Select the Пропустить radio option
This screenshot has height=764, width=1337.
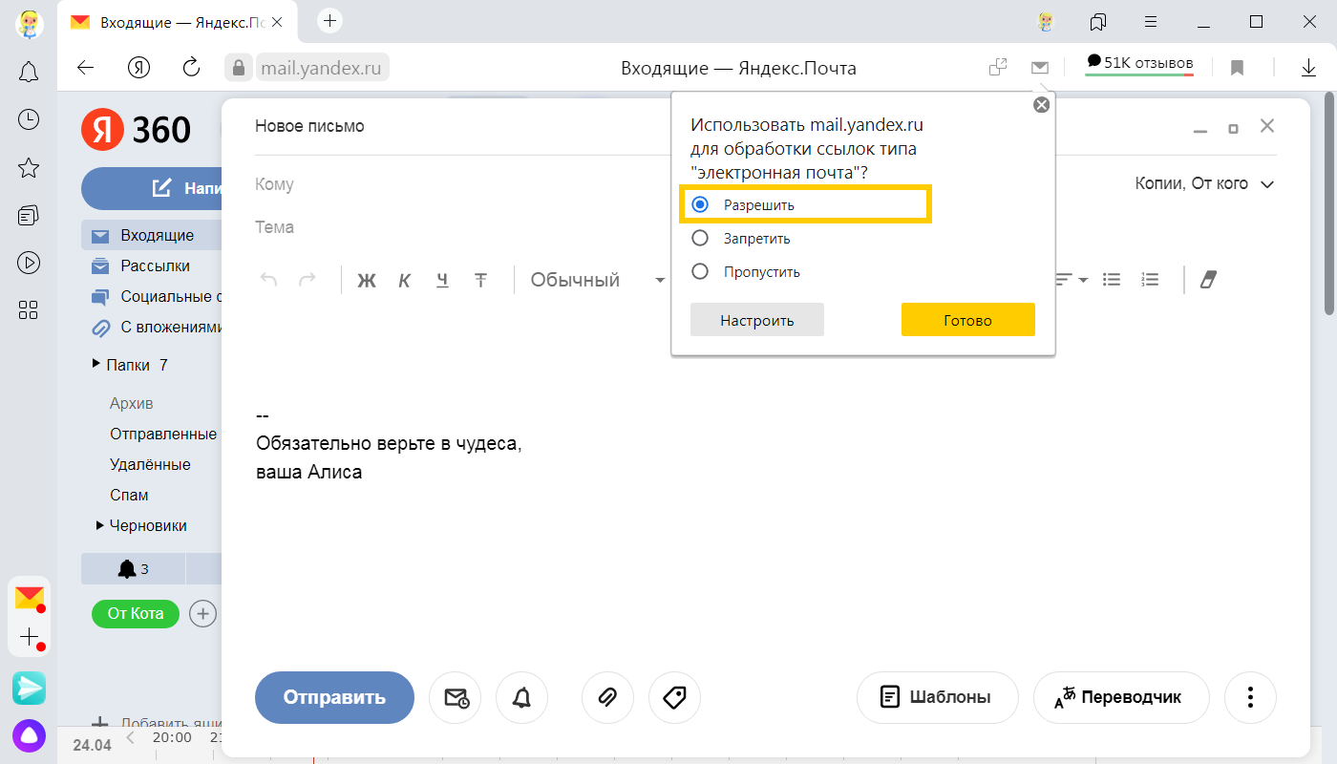pos(700,271)
